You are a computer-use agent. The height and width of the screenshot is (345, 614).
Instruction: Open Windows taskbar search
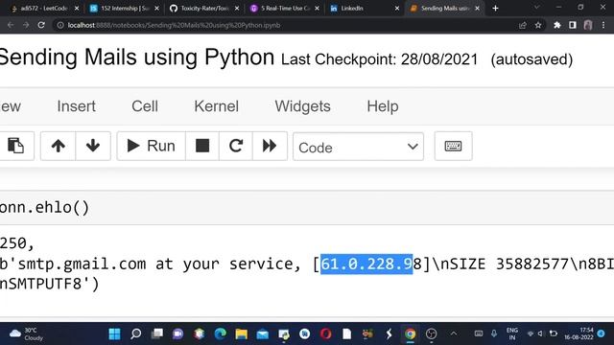coord(136,333)
